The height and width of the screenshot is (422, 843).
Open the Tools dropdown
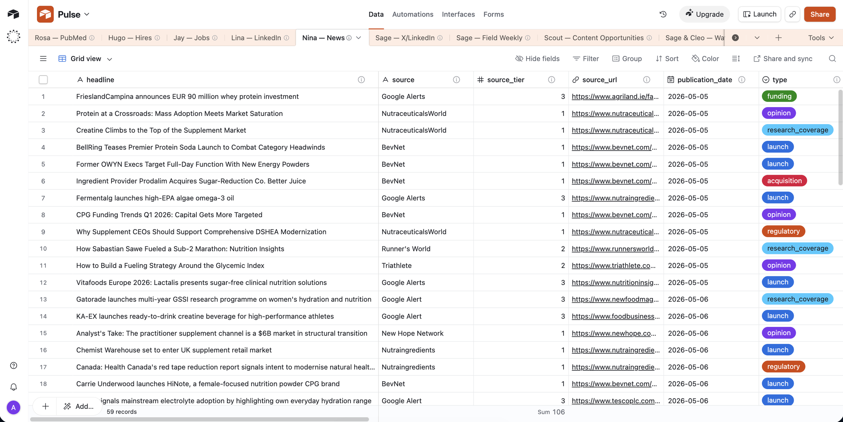(x=820, y=38)
